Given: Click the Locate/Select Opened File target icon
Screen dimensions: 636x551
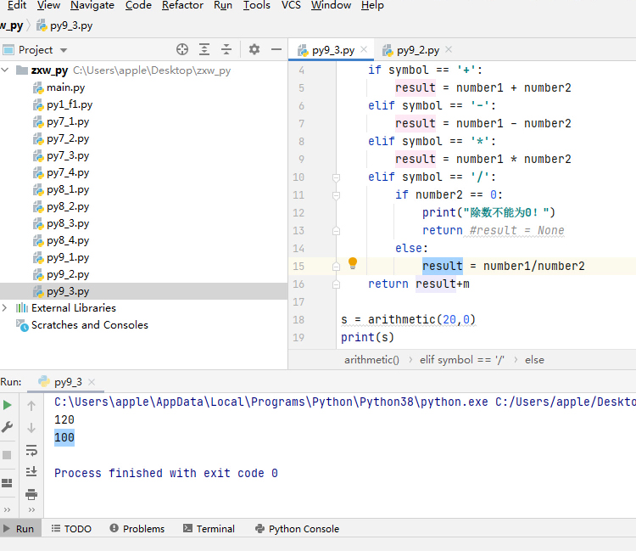Looking at the screenshot, I should click(182, 49).
